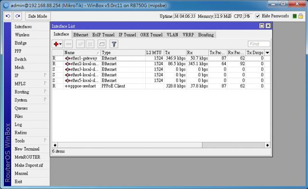This screenshot has width=308, height=189.
Task: Open Interfaces in sidebar menu
Action: (30, 27)
